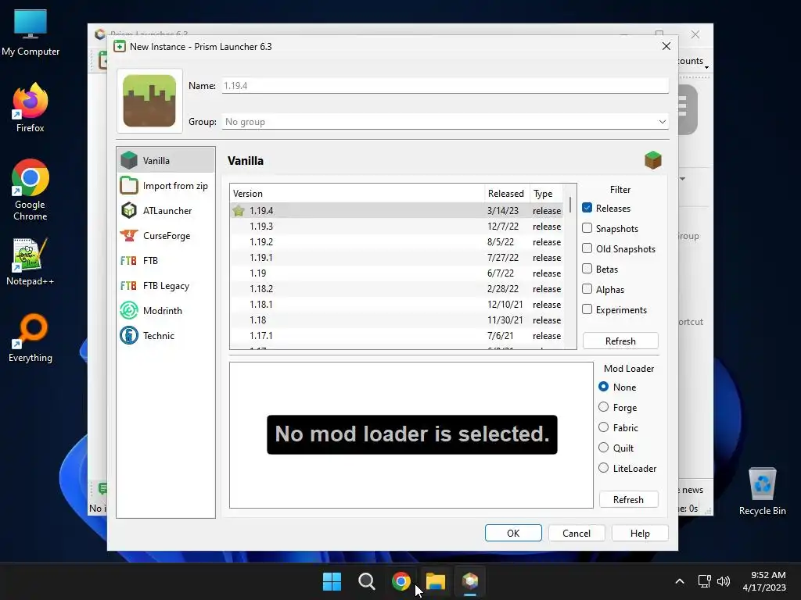Open the CurseForge modpack browser
Viewport: 801px width, 600px height.
point(166,236)
